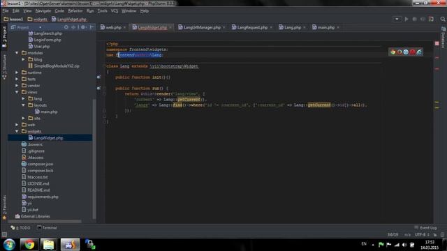The image size is (447, 251).
Task: Open the run configuration dropdown
Action: [x=397, y=19]
